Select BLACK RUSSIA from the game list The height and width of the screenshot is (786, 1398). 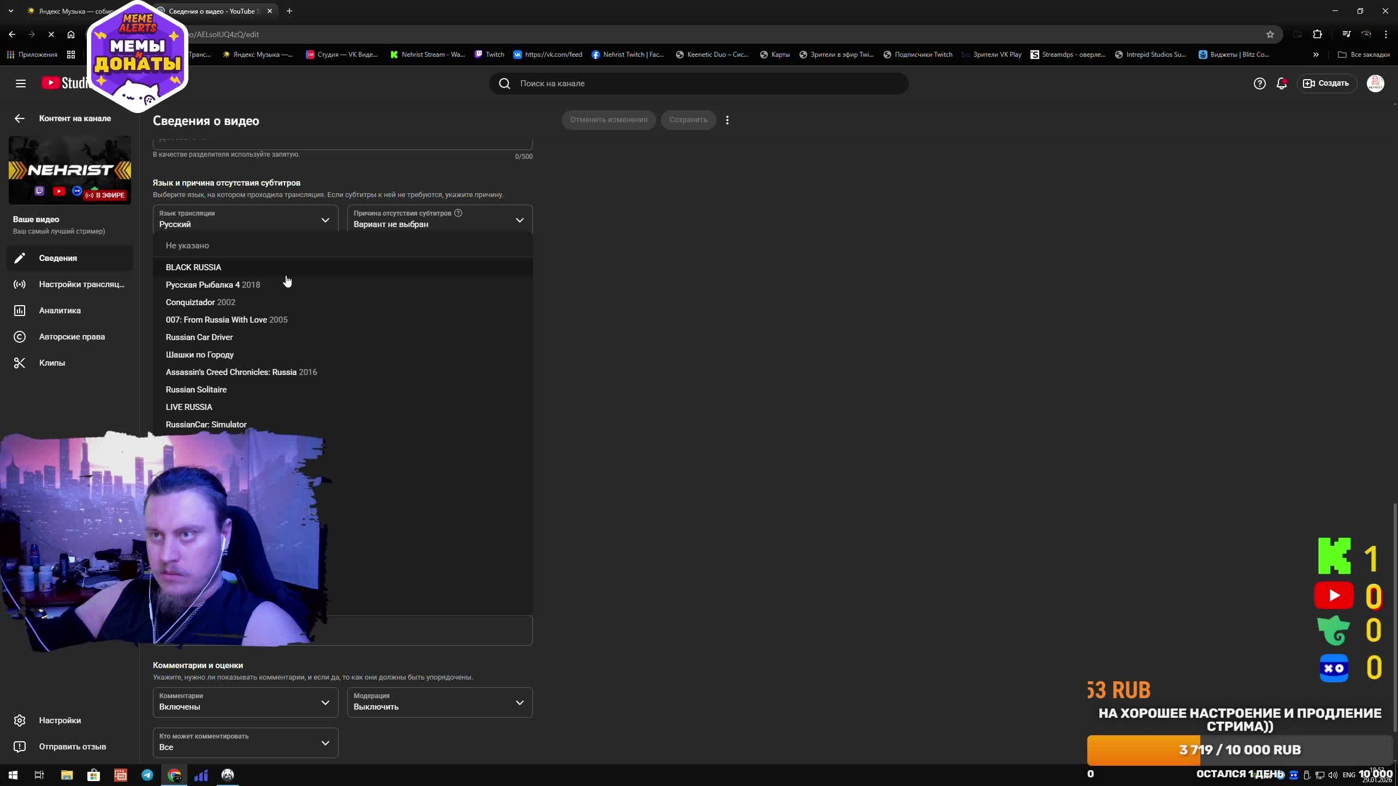click(x=193, y=267)
